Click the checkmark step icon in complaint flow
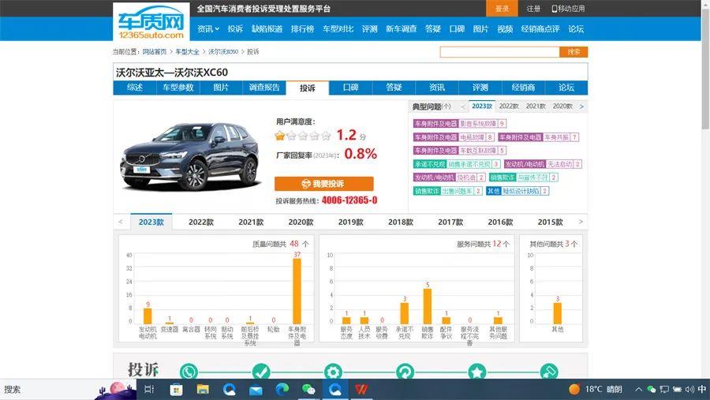Viewport: 710px width, 400px height. click(x=261, y=372)
